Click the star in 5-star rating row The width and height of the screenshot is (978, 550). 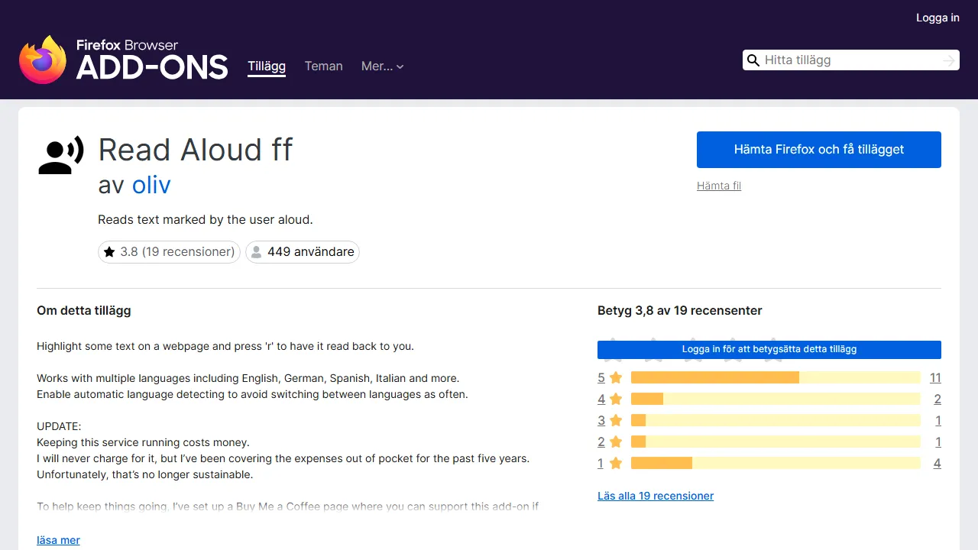[x=616, y=377]
